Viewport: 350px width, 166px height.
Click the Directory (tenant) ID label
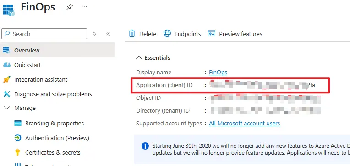click(163, 111)
